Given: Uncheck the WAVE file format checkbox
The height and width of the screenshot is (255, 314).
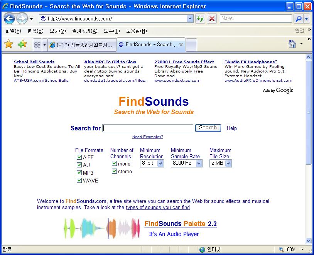Looking at the screenshot, I should [79, 180].
